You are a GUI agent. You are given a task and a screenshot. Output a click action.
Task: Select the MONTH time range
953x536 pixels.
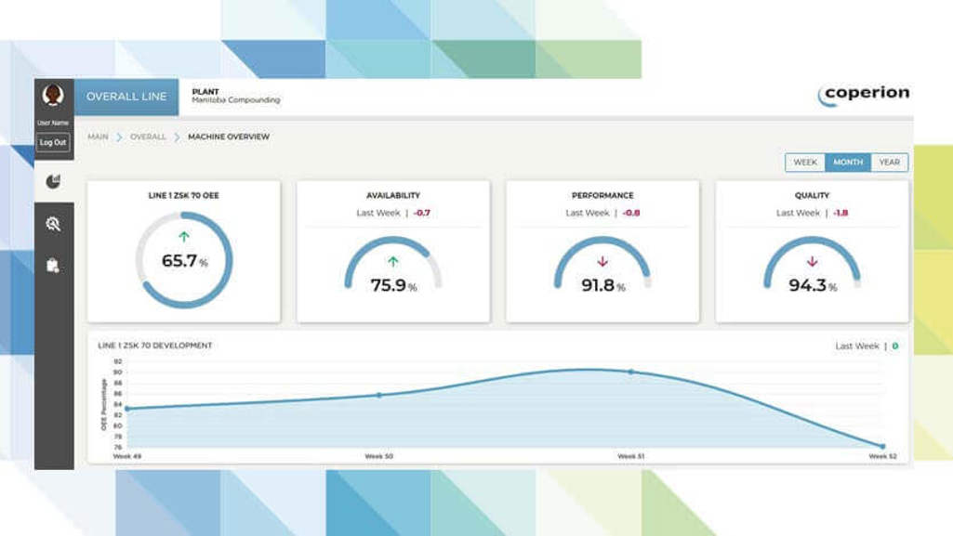click(848, 163)
